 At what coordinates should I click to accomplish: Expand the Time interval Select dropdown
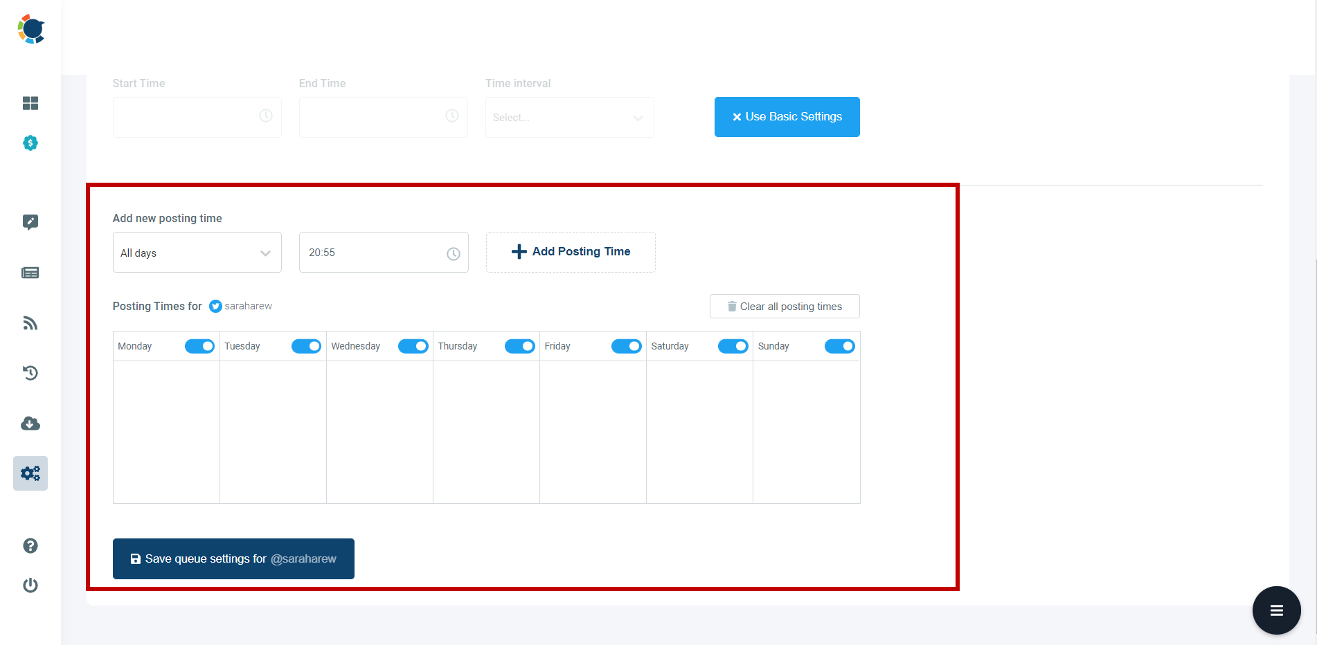click(x=569, y=117)
